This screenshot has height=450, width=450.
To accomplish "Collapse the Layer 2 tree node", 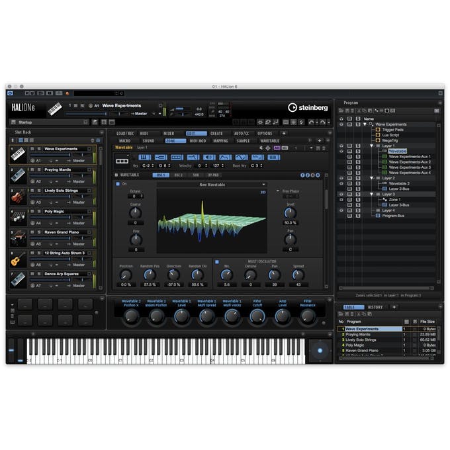I will coord(371,178).
